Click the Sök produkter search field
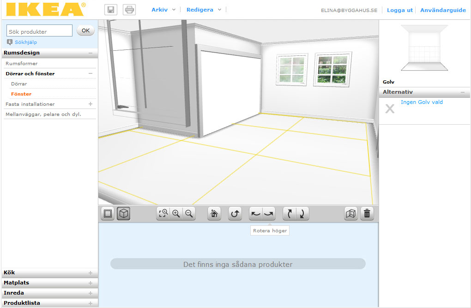This screenshot has height=308, width=471. point(39,31)
